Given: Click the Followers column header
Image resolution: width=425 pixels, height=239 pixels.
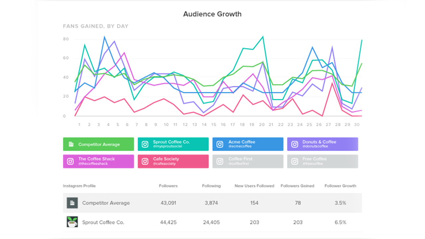Looking at the screenshot, I should (168, 186).
